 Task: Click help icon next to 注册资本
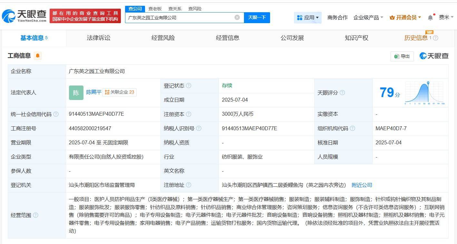tap(189, 114)
